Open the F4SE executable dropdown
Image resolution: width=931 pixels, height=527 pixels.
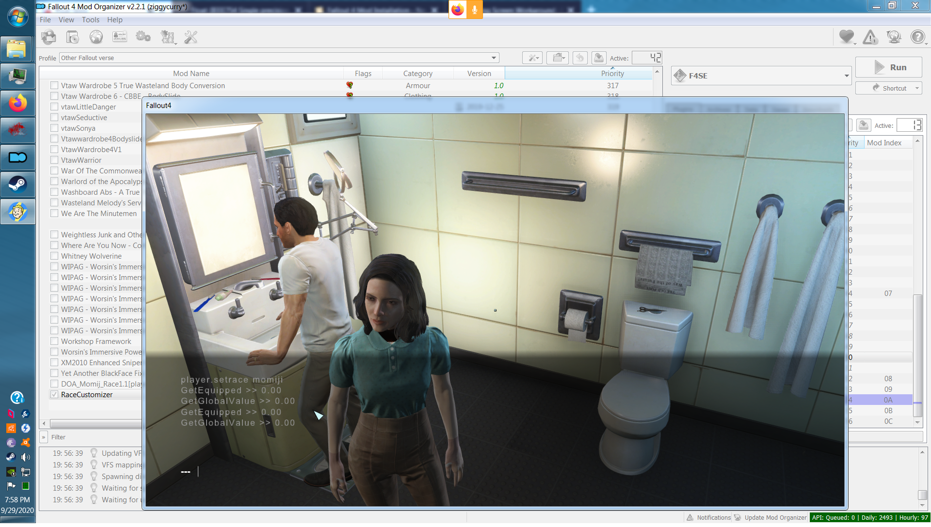(761, 76)
